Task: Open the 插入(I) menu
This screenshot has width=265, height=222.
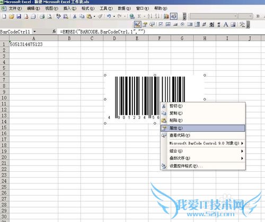Action: 70,8
